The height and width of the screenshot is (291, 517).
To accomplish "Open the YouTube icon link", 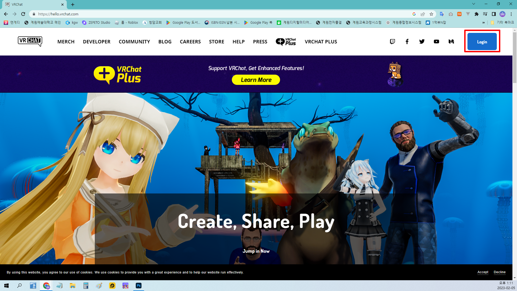I will pos(436,41).
